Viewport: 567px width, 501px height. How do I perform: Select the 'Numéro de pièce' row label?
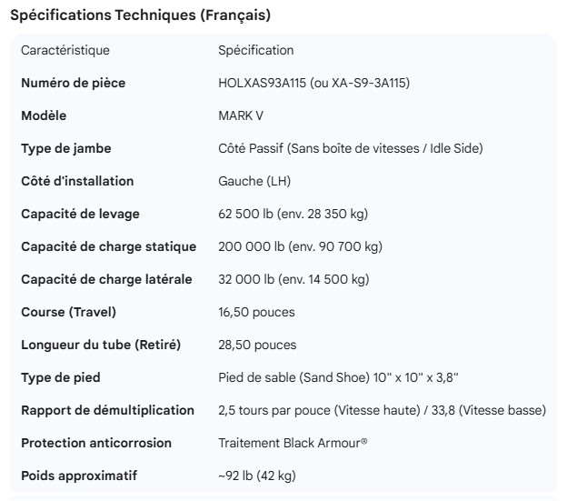(73, 83)
